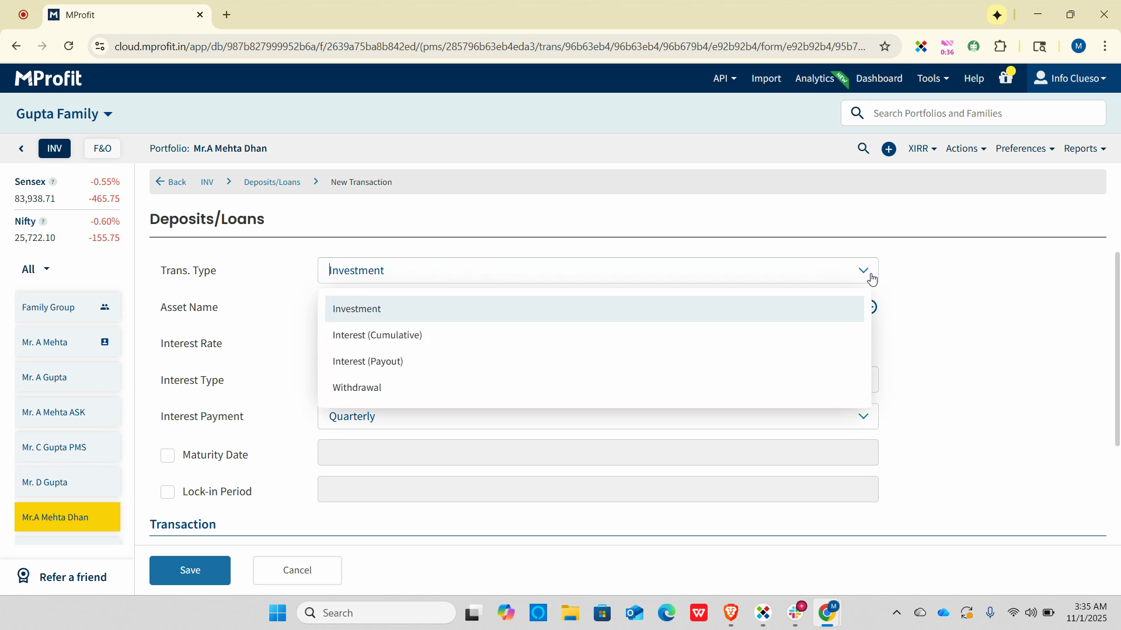Viewport: 1121px width, 630px height.
Task: Click the left chevron collapse sidebar icon
Action: coord(22,149)
